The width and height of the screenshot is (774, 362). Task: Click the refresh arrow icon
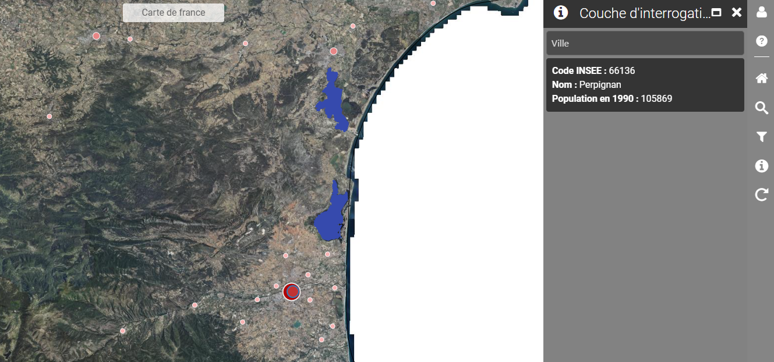(x=761, y=195)
